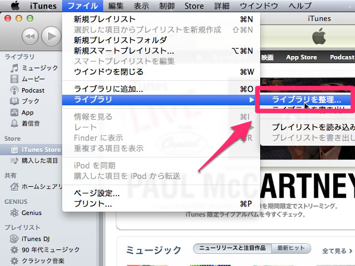355x266 pixels.
Task: Open the 表示 menu
Action: coord(141,6)
